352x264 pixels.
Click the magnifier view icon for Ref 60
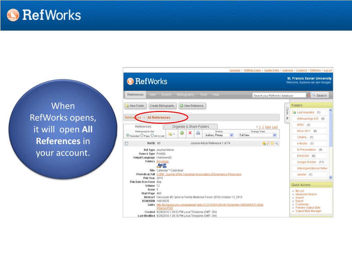pos(277,143)
